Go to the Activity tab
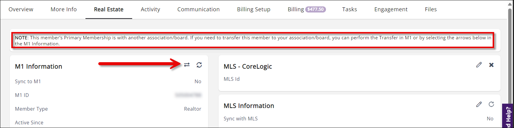 point(150,9)
